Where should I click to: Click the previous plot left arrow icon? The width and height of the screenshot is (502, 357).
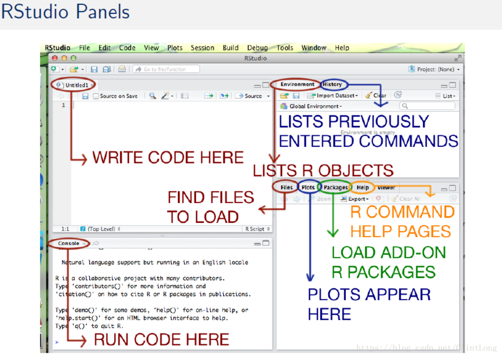(284, 199)
